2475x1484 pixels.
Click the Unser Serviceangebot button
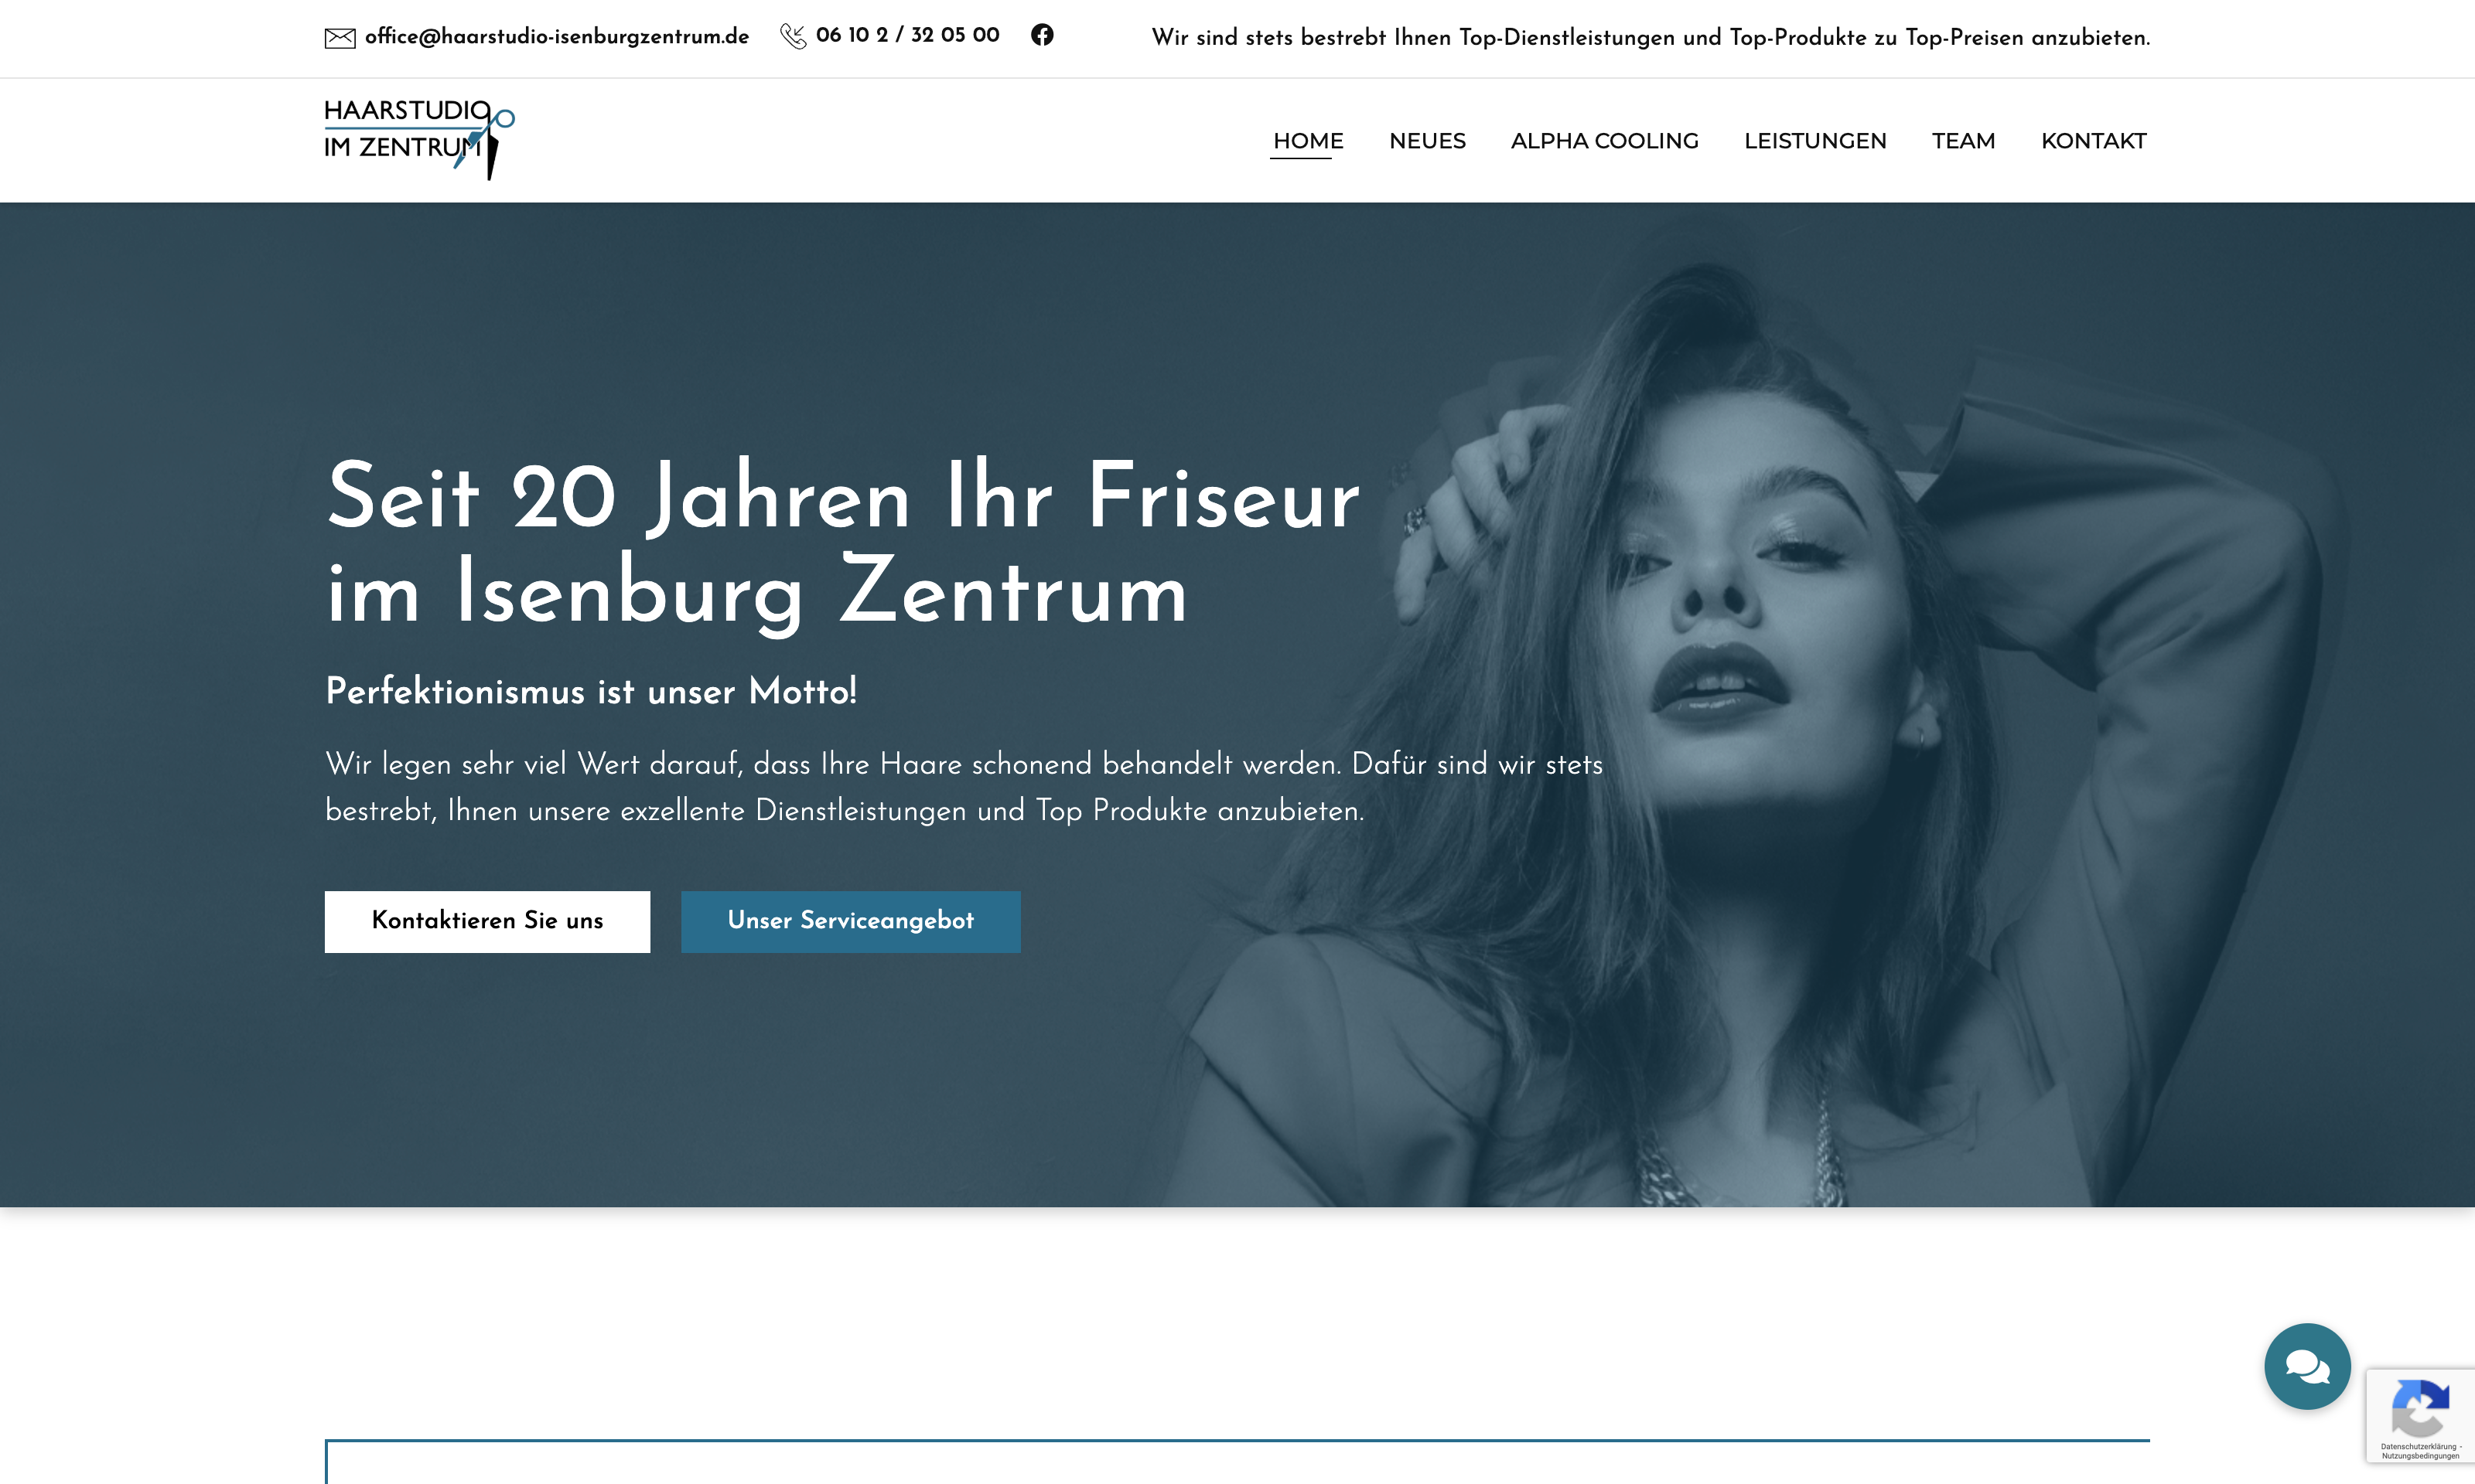[x=850, y=921]
